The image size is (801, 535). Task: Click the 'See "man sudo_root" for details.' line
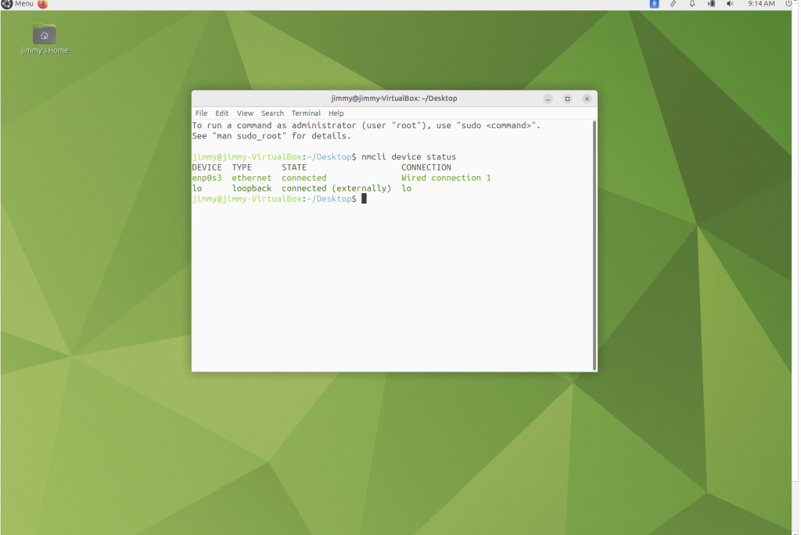(271, 136)
